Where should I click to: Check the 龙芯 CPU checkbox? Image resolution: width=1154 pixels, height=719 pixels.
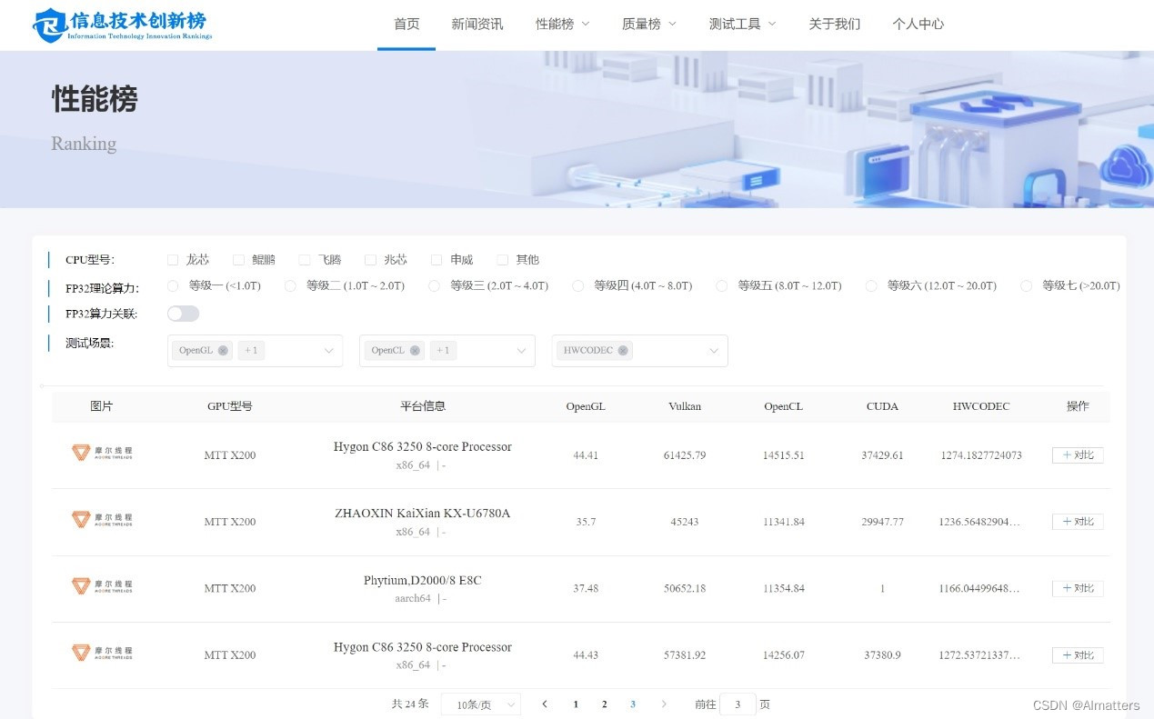pos(173,260)
